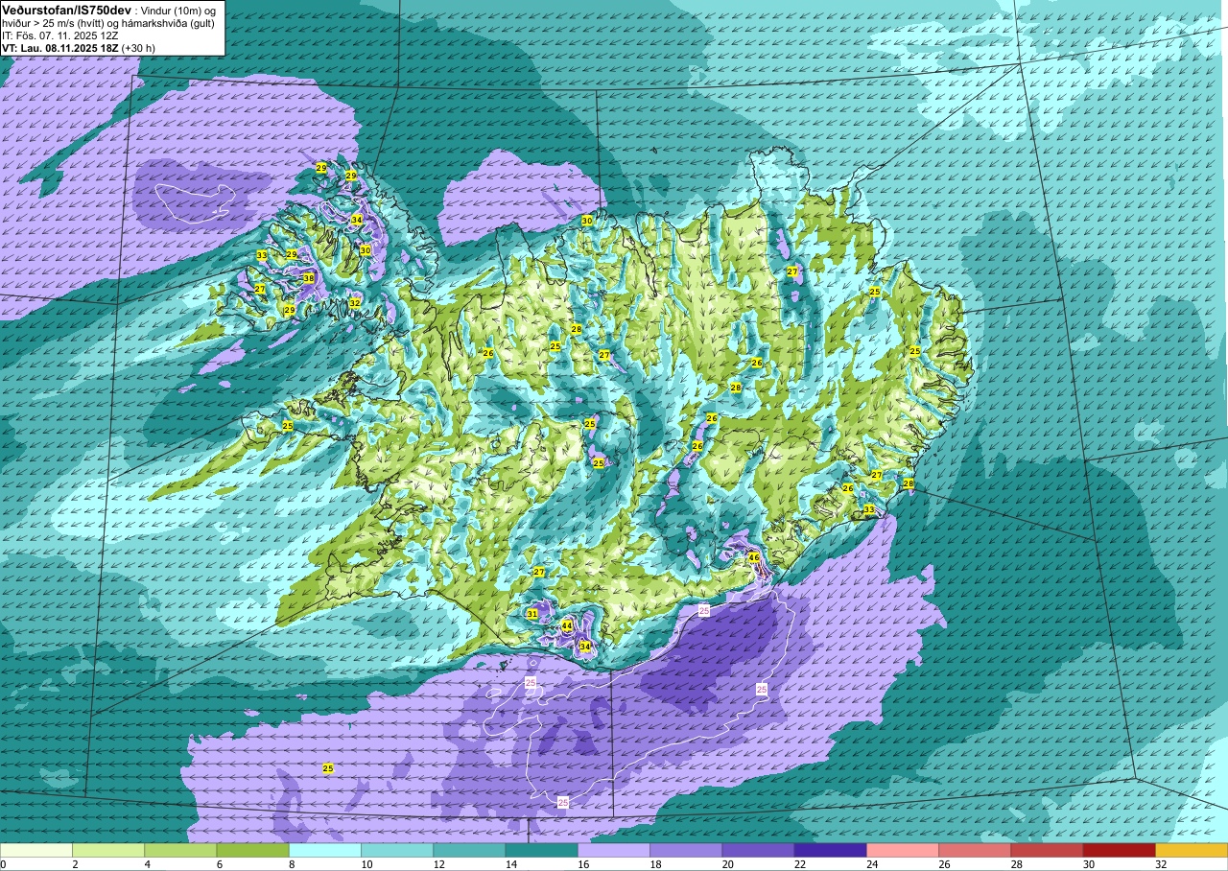1228x871 pixels.
Task: Select the legend swatch between 4 and 6
Action: [x=180, y=850]
